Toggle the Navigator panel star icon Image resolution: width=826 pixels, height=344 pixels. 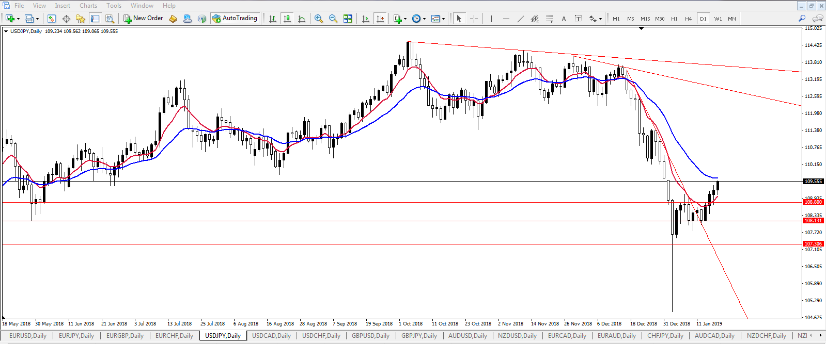point(81,19)
